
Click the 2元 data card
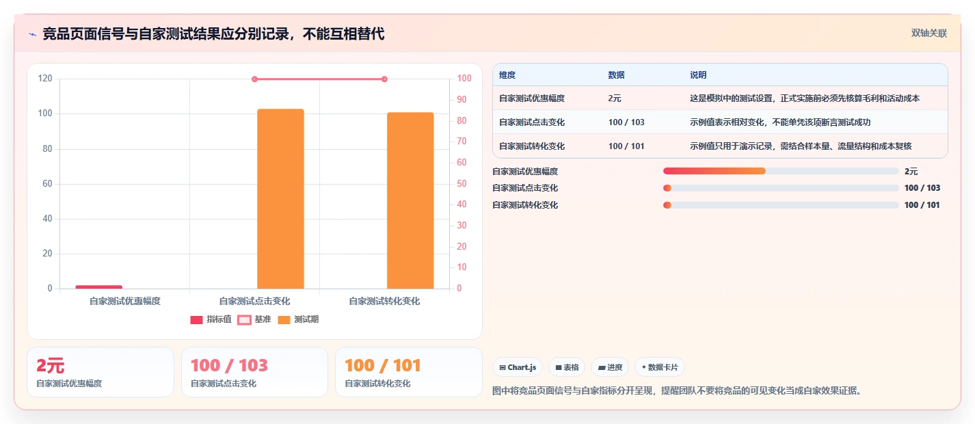[x=101, y=372]
